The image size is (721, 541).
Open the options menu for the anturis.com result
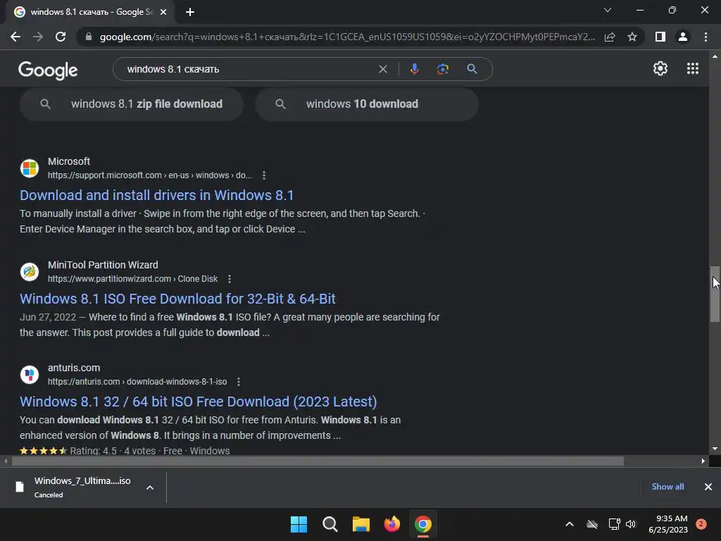(x=238, y=382)
